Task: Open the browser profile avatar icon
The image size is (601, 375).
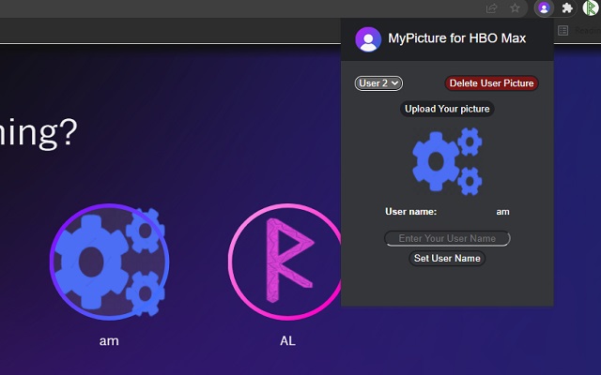Action: tap(591, 8)
